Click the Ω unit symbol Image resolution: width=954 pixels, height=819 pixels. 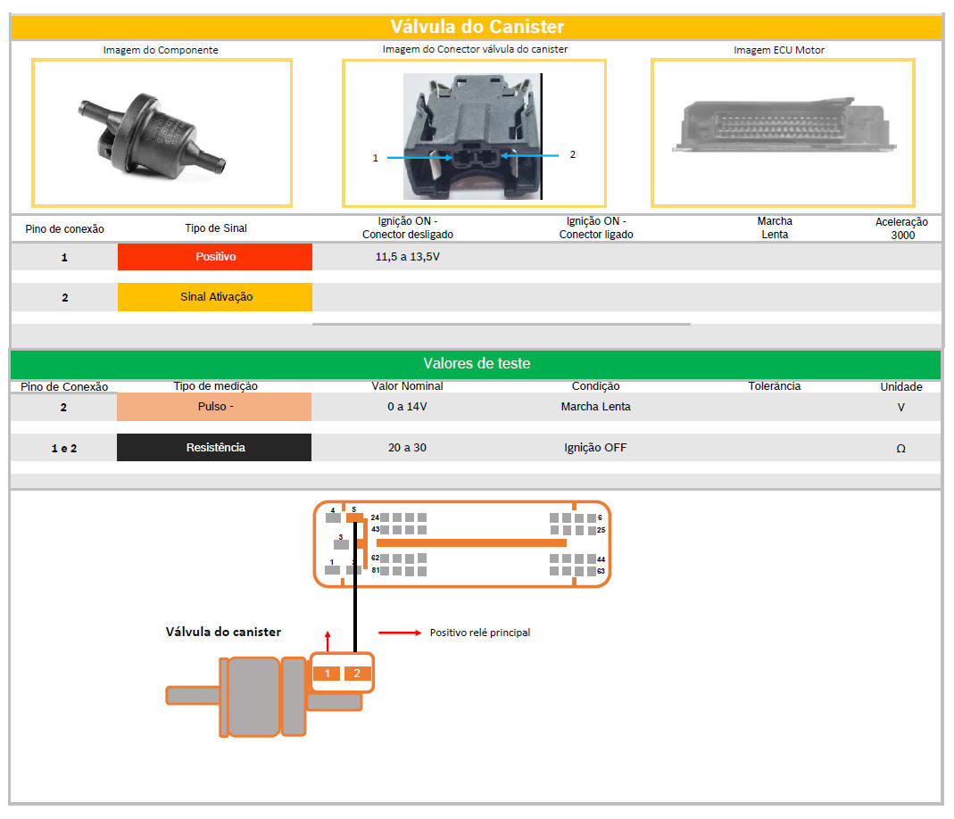click(900, 449)
